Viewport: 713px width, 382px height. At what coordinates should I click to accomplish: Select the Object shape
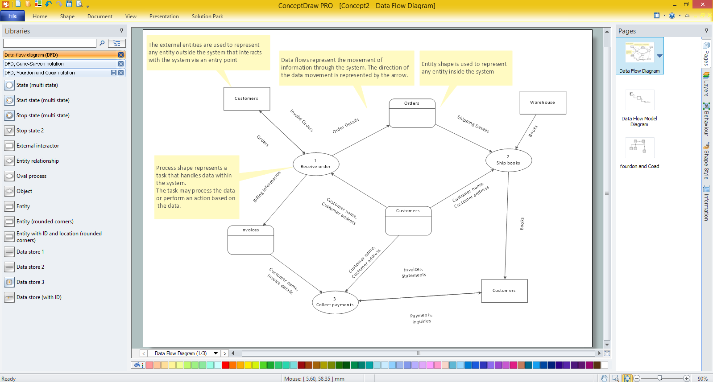9,191
